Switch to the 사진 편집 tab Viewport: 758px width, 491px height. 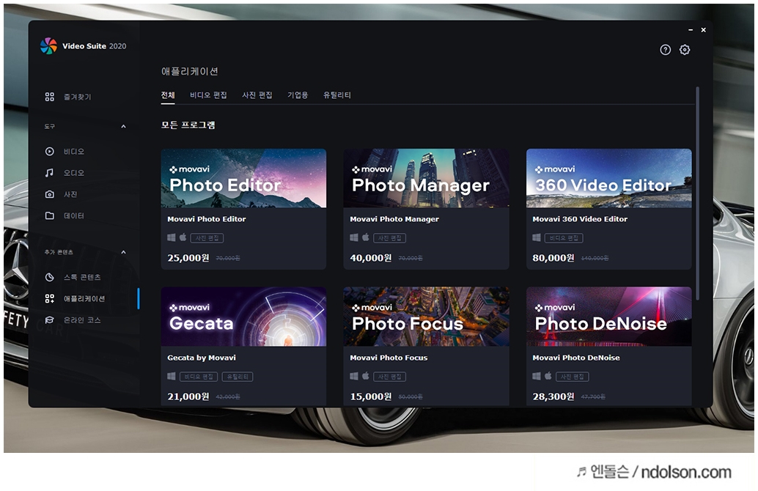(x=257, y=95)
